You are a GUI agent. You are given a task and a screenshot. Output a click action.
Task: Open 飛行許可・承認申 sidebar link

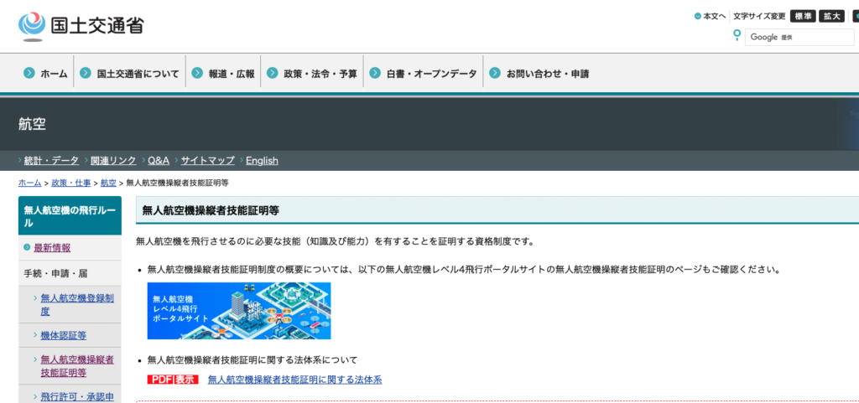click(x=77, y=396)
